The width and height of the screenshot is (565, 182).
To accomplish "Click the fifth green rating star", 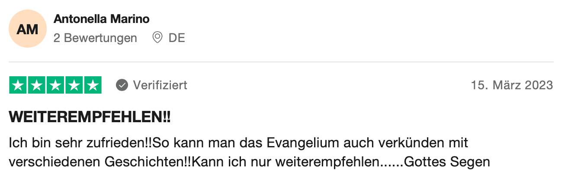I will pos(92,85).
